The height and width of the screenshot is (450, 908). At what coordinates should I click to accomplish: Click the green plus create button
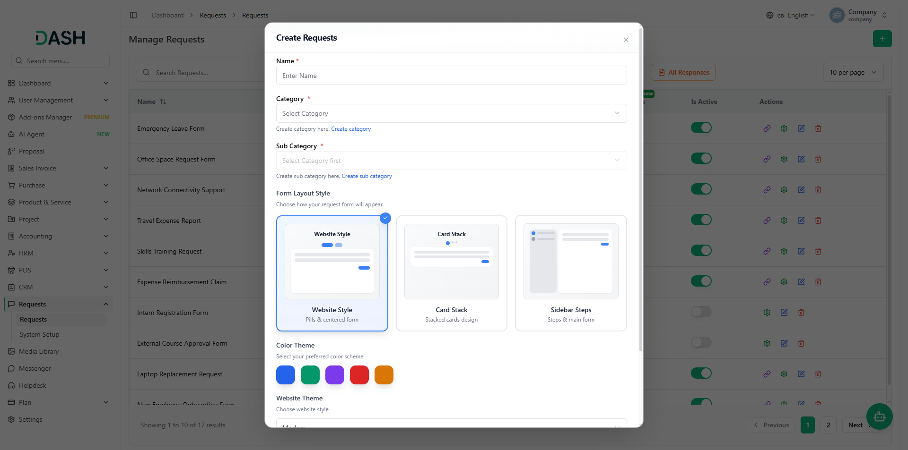tap(882, 39)
